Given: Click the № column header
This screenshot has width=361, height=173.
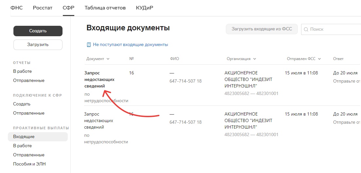Looking at the screenshot, I should [x=132, y=59].
